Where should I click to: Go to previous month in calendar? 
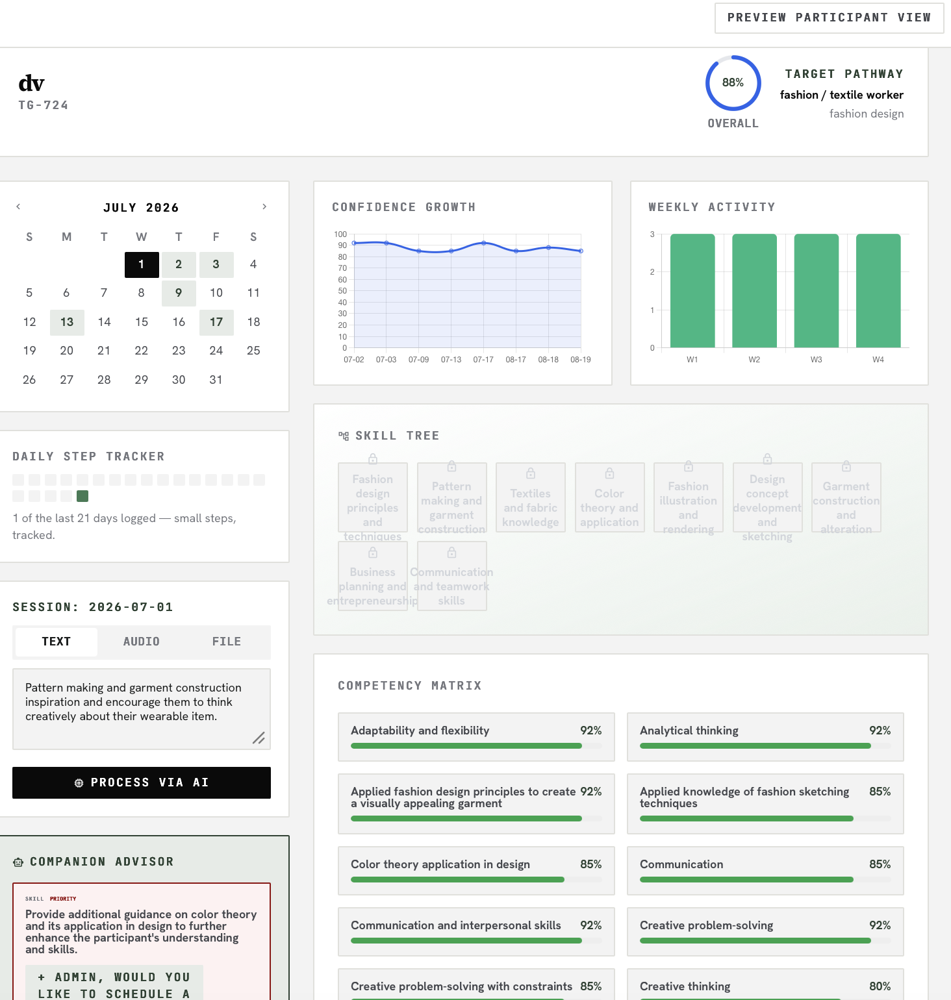[x=18, y=206]
